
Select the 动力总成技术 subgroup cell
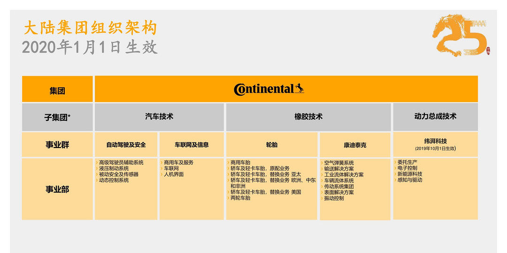[x=435, y=117]
